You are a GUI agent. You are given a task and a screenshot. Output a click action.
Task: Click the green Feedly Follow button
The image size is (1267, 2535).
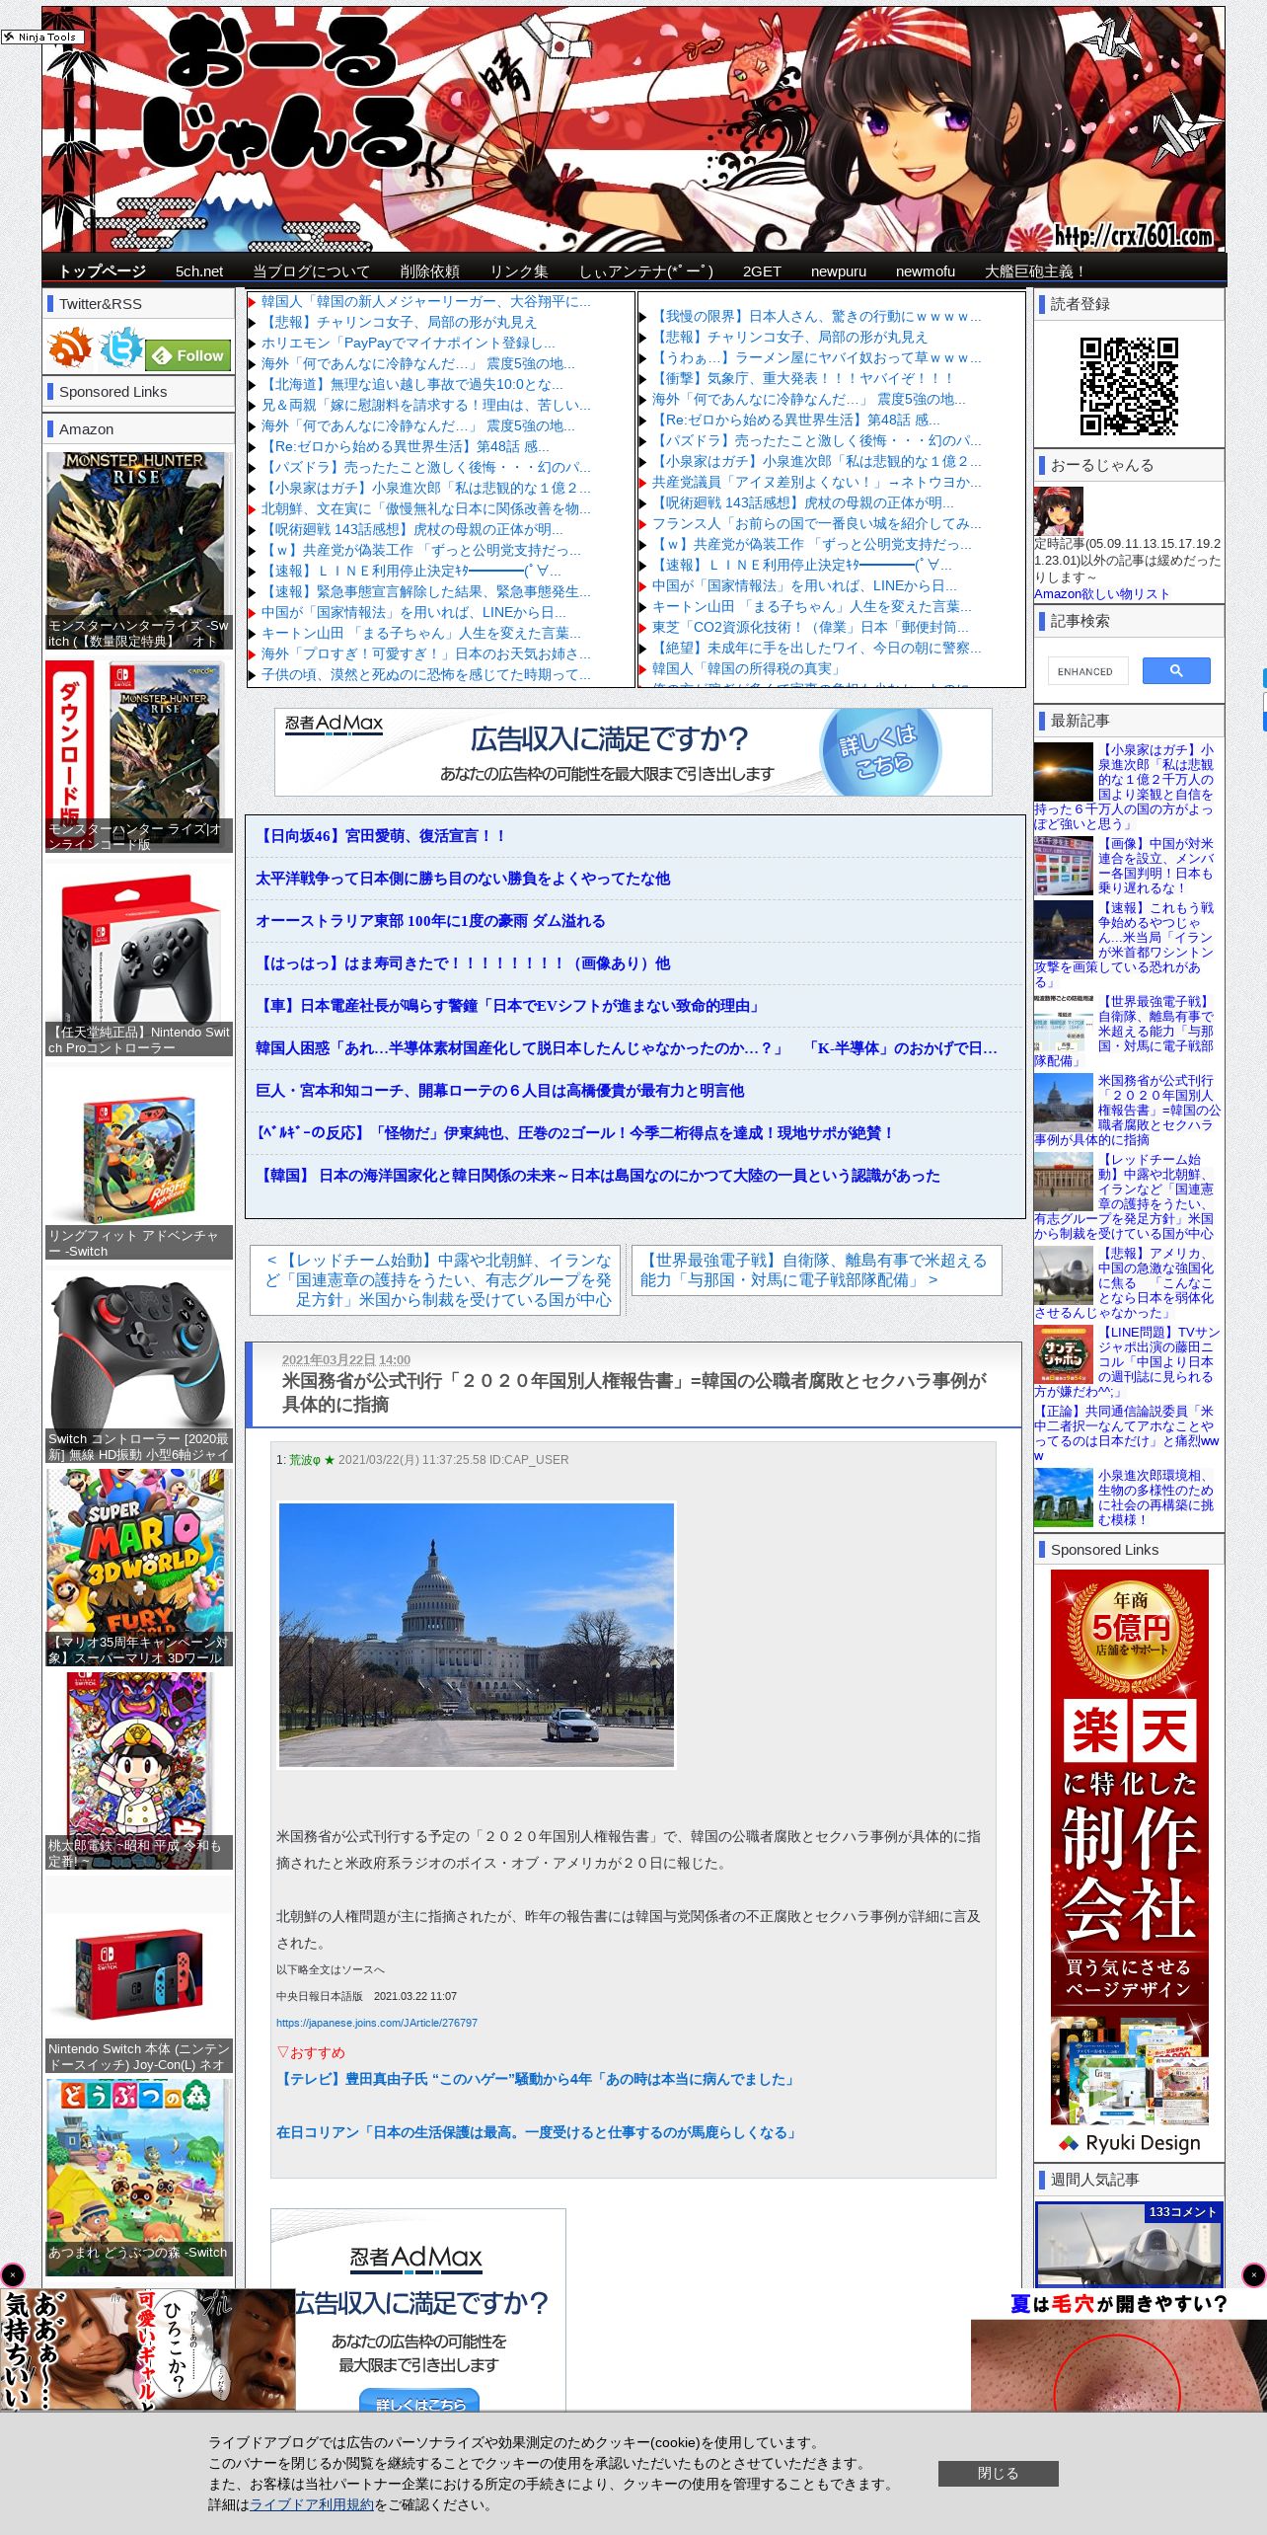point(188,355)
